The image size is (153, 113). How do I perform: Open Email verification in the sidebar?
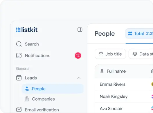(42, 110)
